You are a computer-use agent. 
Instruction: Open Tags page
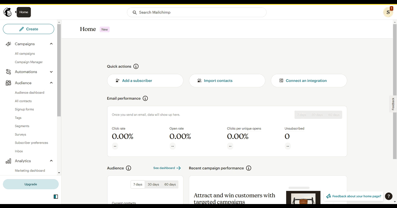pos(18,118)
